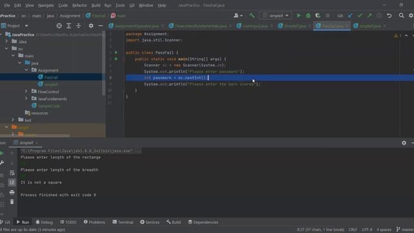Open the Dependencies tool window
The width and height of the screenshot is (414, 233).
203,222
